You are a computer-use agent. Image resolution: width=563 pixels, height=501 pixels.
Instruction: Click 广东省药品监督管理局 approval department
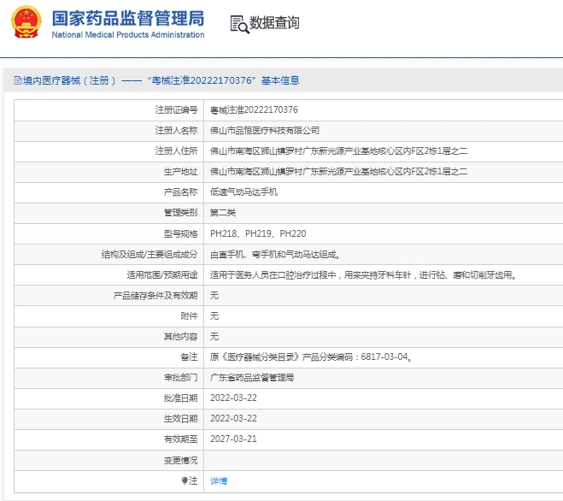[x=252, y=378]
